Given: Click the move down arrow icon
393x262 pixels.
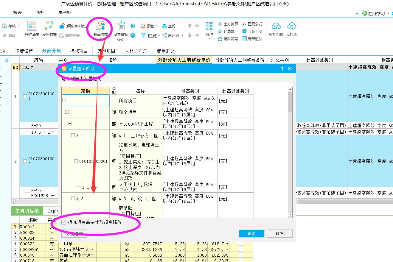Looking at the screenshot, I should tap(190, 35).
